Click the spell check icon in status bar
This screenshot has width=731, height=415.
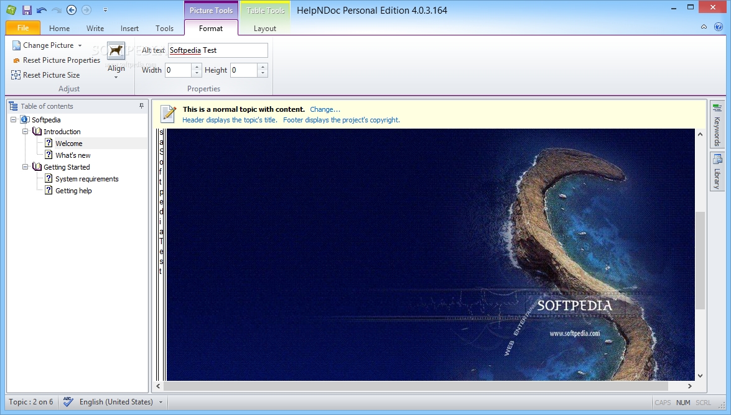[x=68, y=402]
